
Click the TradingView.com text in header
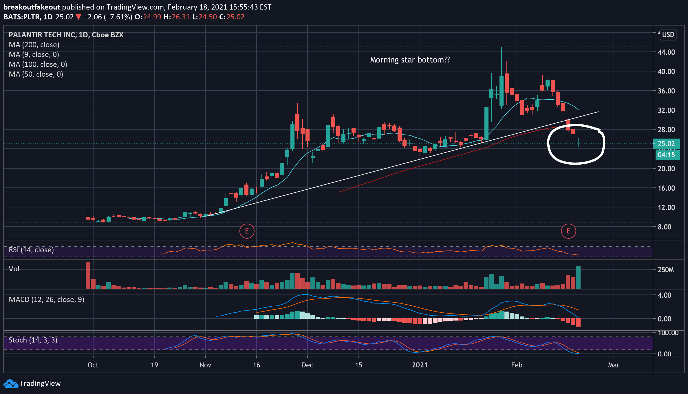pos(135,7)
